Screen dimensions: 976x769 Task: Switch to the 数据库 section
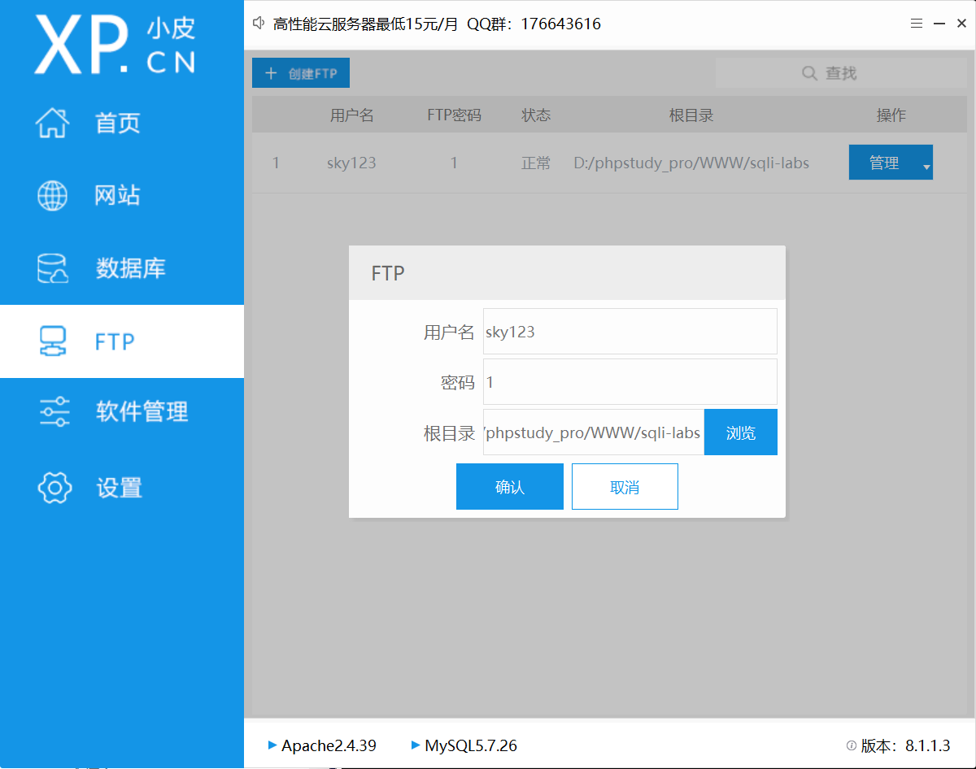click(130, 268)
